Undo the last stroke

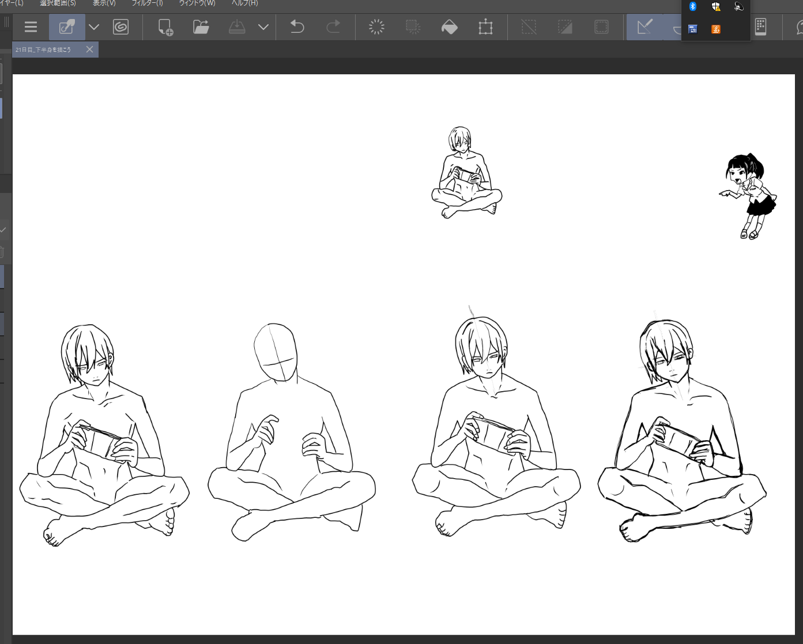coord(297,27)
